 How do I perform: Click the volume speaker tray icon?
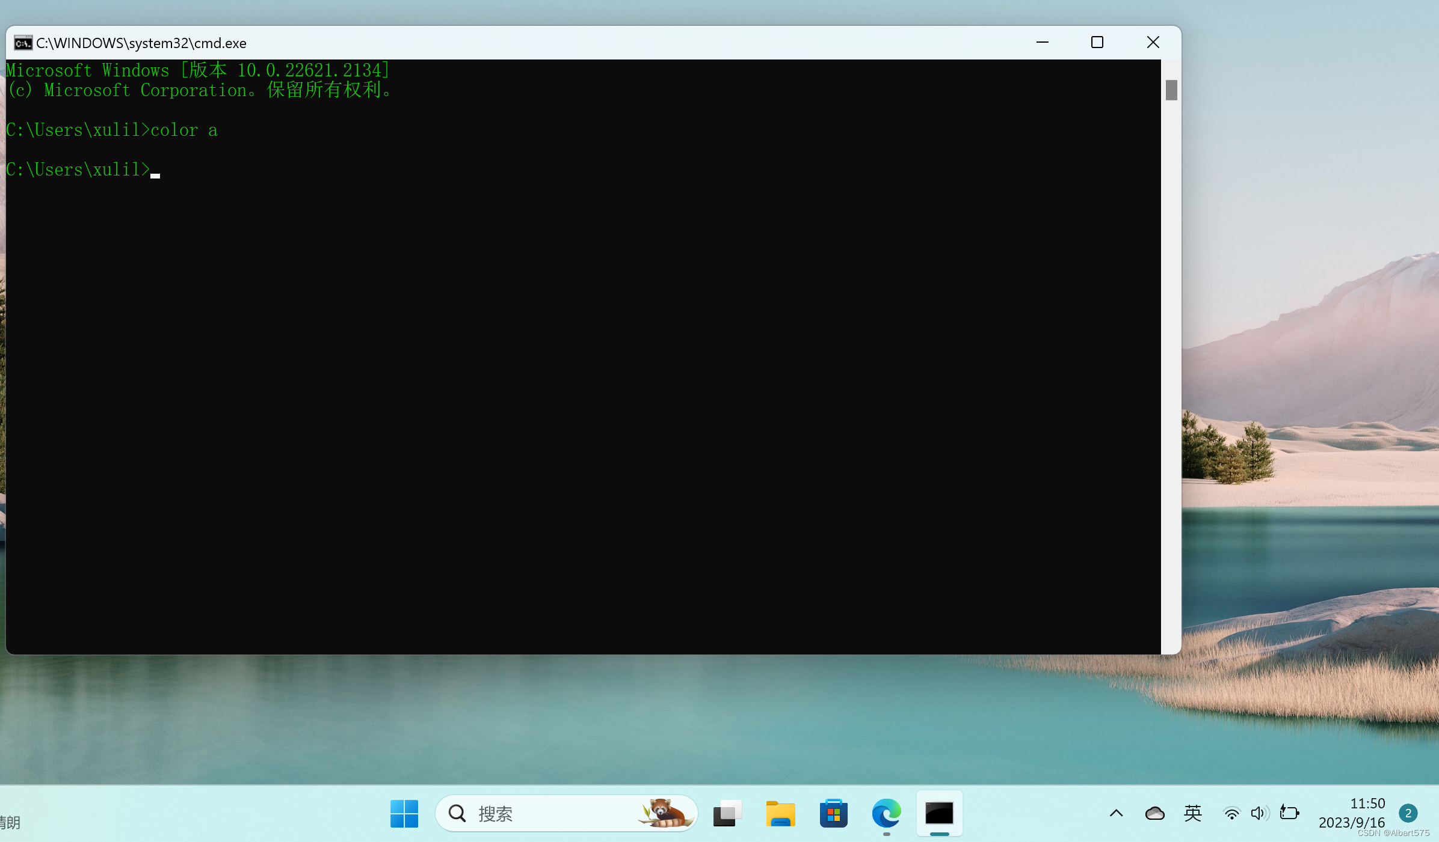pyautogui.click(x=1259, y=813)
